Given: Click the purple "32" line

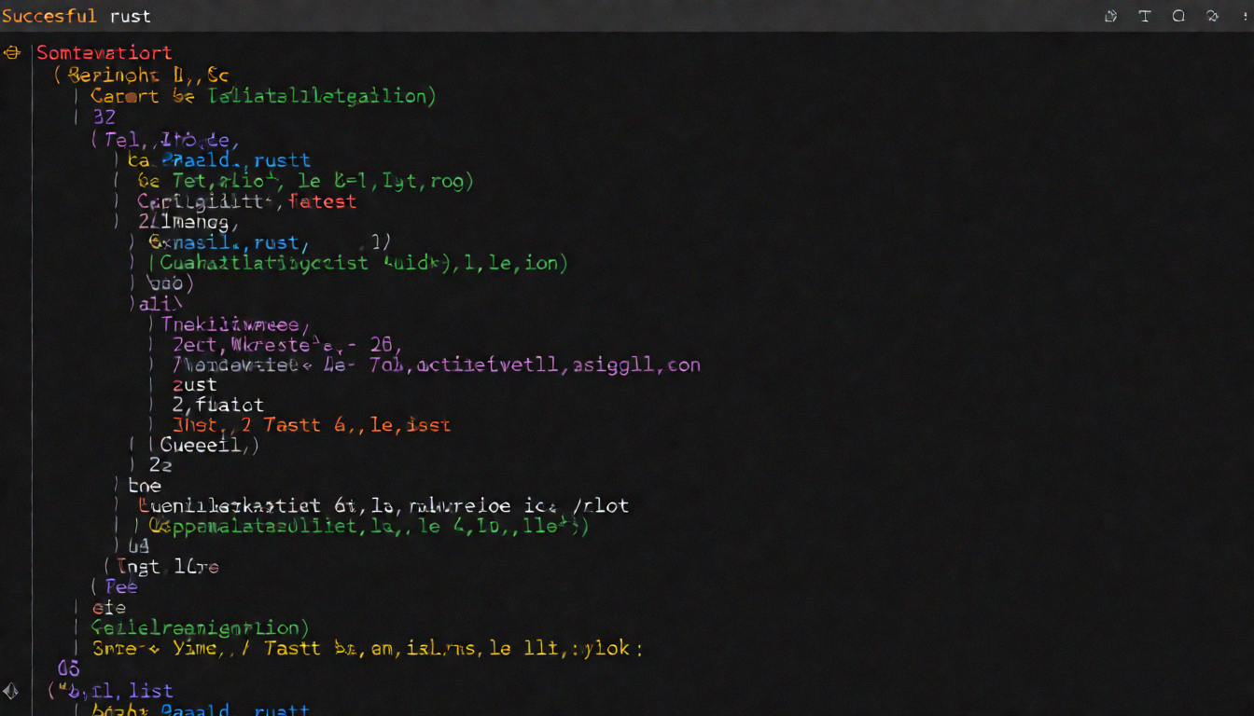Looking at the screenshot, I should click(104, 117).
